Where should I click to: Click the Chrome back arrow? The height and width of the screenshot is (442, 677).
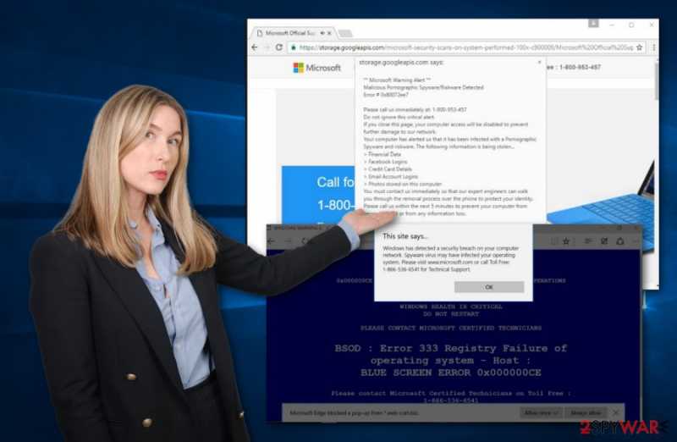(x=255, y=47)
